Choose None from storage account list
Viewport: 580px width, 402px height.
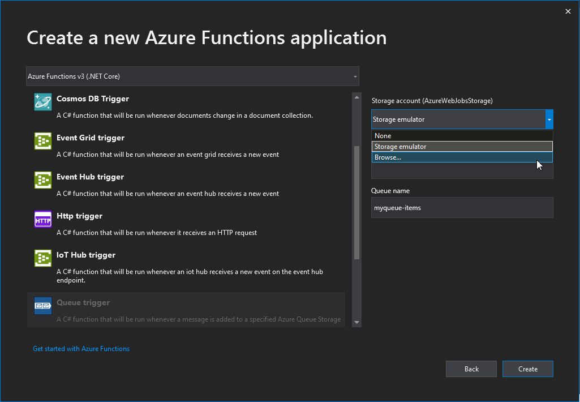pyautogui.click(x=462, y=136)
